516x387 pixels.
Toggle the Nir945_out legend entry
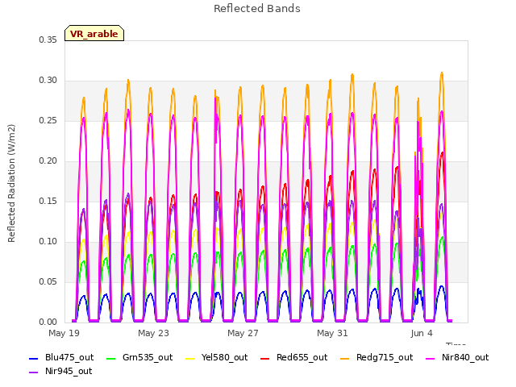[x=61, y=372]
